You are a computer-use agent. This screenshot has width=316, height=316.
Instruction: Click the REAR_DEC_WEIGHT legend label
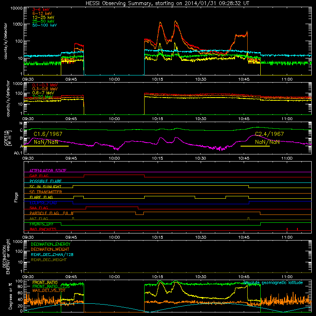coord(49,260)
